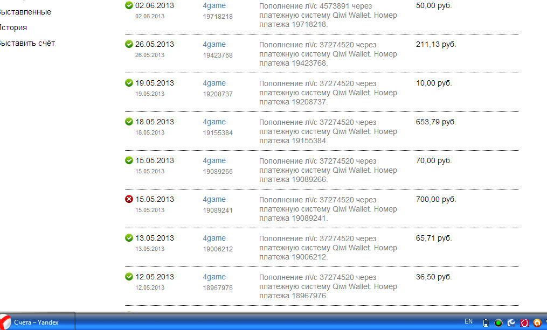Image resolution: width=547 pixels, height=330 pixels.
Task: Click payment ID 18967976 under 4game link
Action: tap(218, 287)
